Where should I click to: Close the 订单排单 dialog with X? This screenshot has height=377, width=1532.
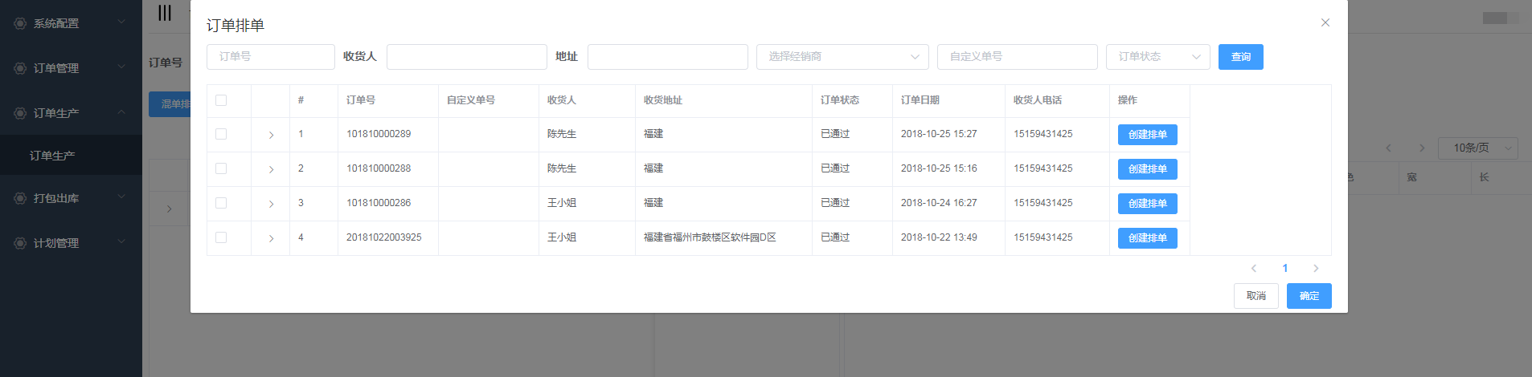(x=1325, y=22)
